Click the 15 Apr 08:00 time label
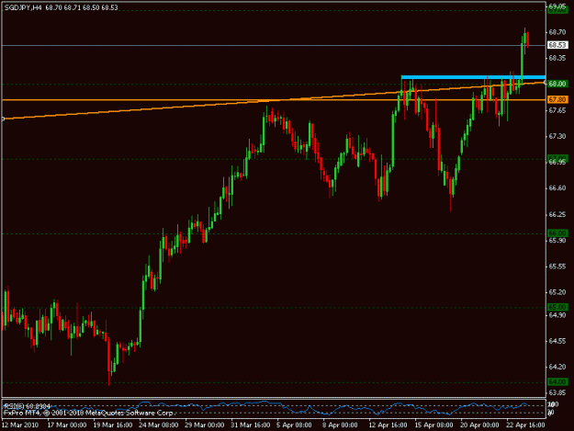The width and height of the screenshot is (574, 431). [433, 425]
